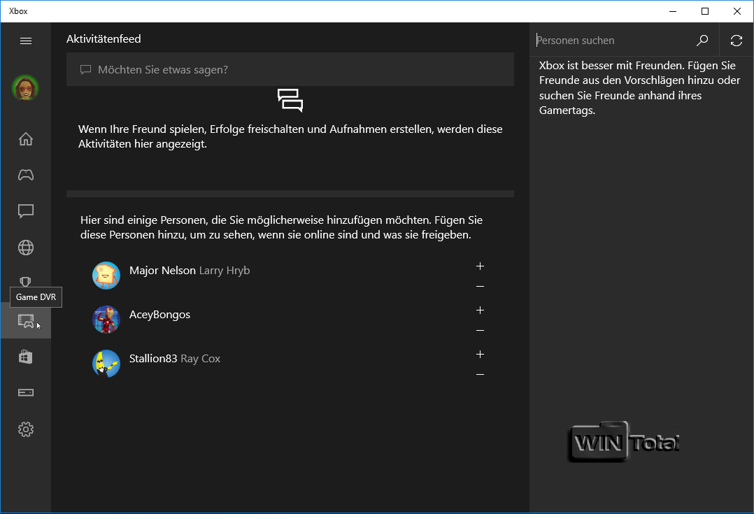Refresh the friends list

737,41
